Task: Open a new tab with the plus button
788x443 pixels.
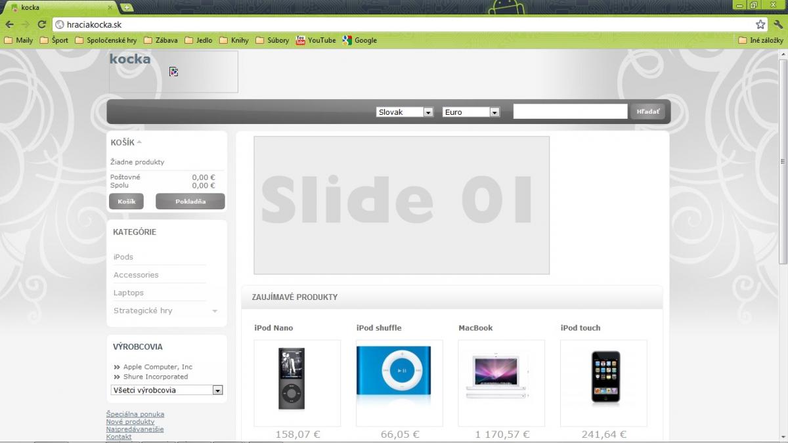Action: pos(127,8)
